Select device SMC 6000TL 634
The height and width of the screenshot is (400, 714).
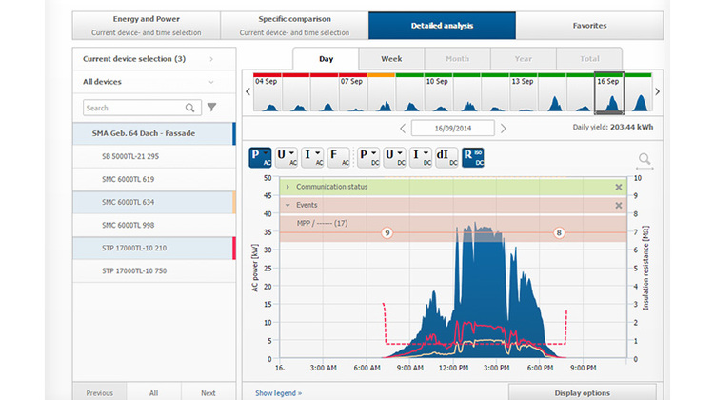(x=154, y=202)
